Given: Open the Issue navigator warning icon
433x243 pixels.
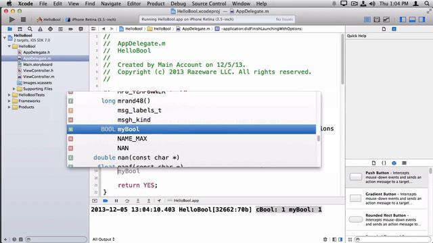Looking at the screenshot, I should coord(40,29).
